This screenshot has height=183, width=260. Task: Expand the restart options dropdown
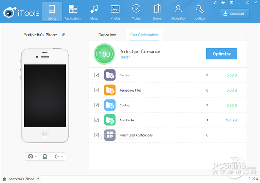point(63,157)
